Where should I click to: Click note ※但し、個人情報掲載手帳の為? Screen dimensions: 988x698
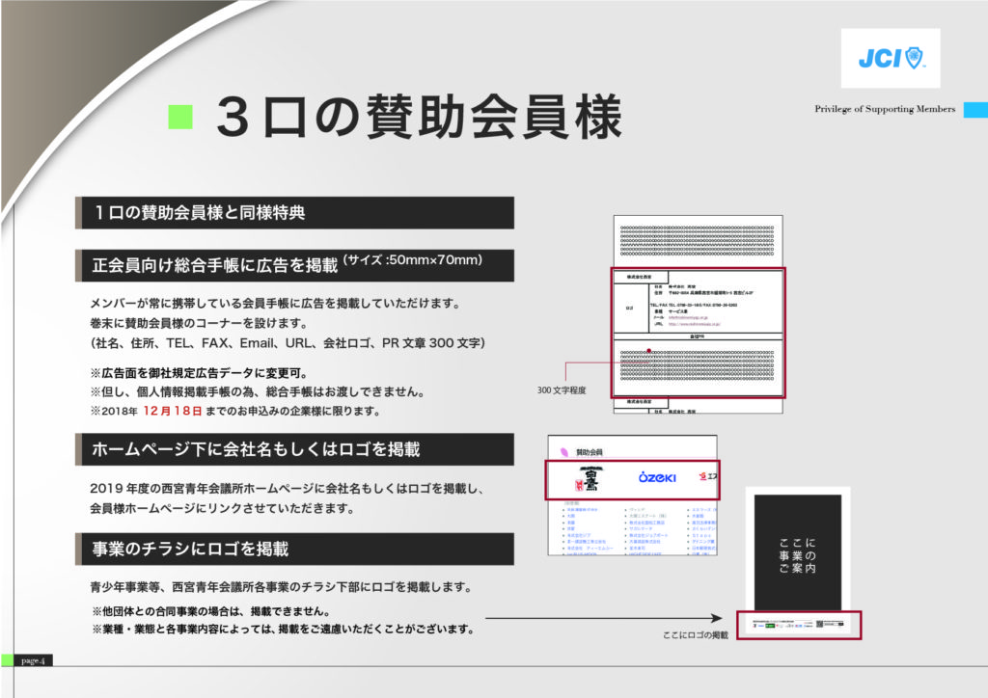click(x=257, y=391)
